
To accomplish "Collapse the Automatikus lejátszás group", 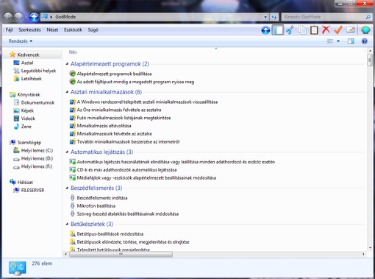I will click(67, 152).
